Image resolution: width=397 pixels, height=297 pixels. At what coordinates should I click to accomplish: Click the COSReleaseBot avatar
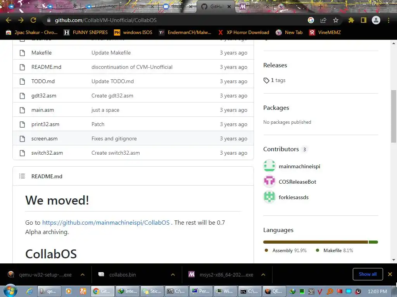coord(269,181)
